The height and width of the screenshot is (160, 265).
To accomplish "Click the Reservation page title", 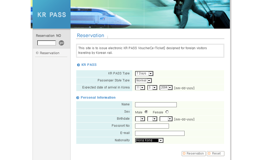I will coord(91,35).
